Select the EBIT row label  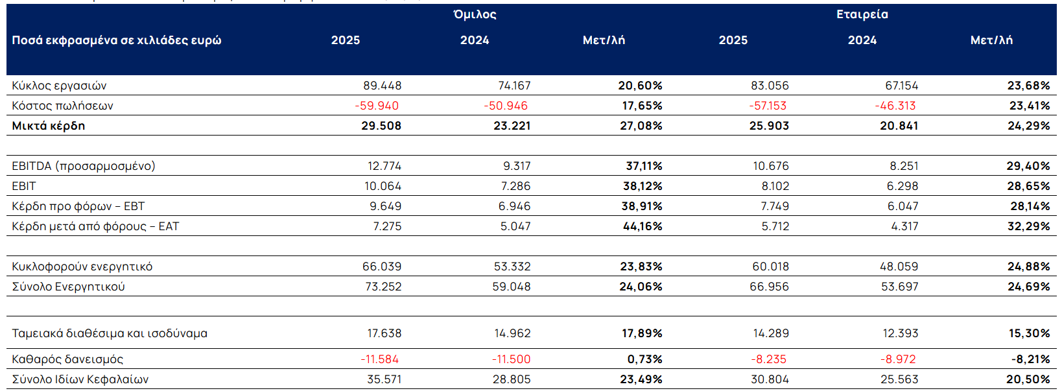pyautogui.click(x=24, y=186)
